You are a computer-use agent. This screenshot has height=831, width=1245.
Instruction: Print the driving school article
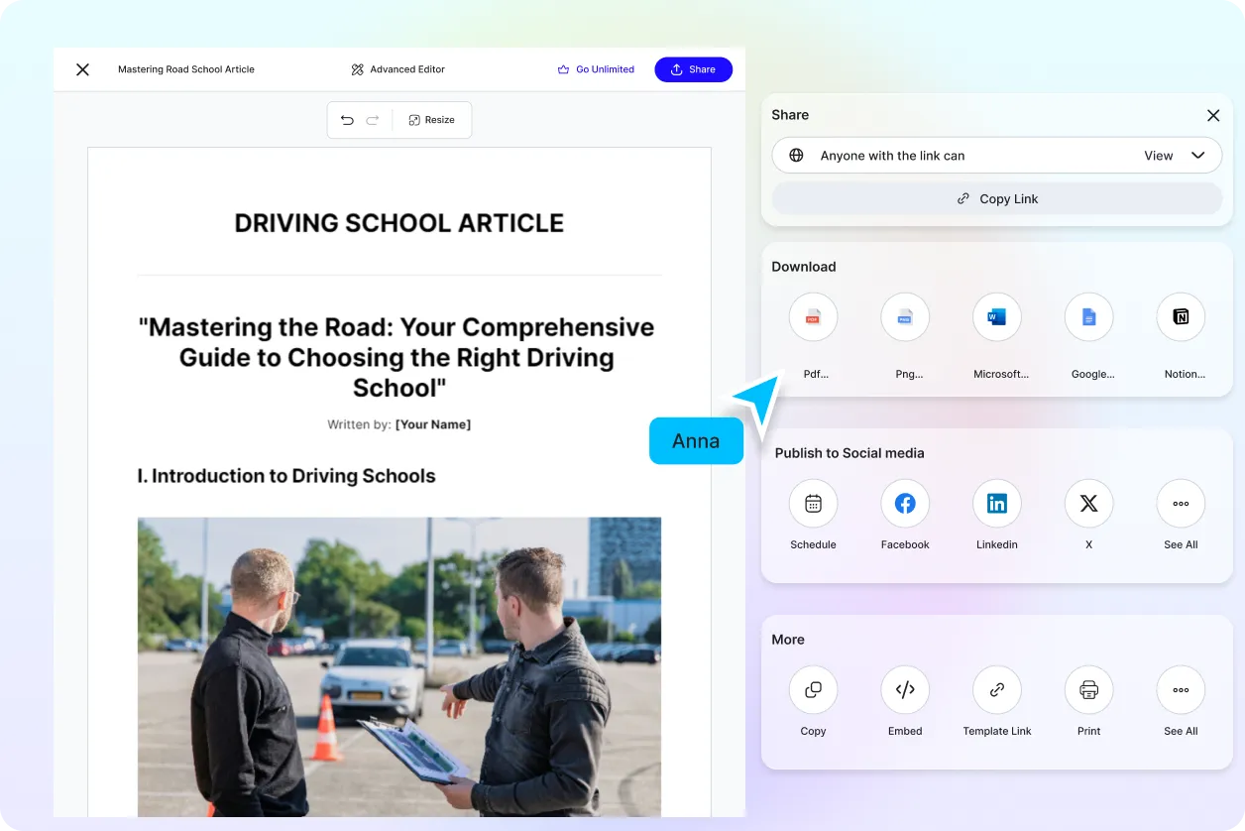(1088, 689)
